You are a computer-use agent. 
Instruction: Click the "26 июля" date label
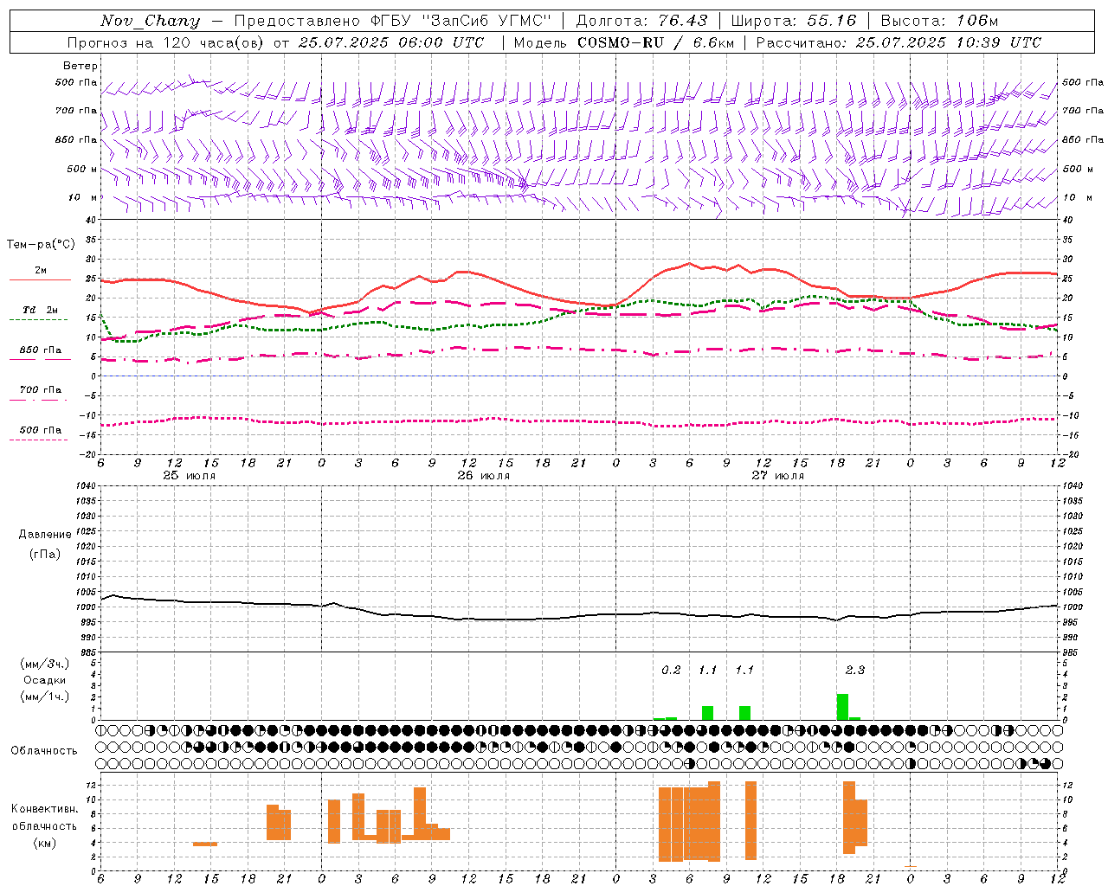click(x=483, y=476)
